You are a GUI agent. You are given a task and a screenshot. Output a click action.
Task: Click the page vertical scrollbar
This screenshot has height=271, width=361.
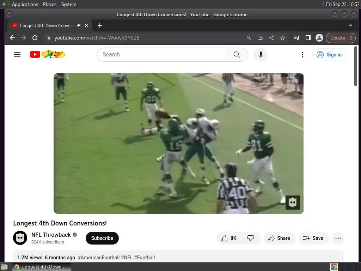coord(356,66)
